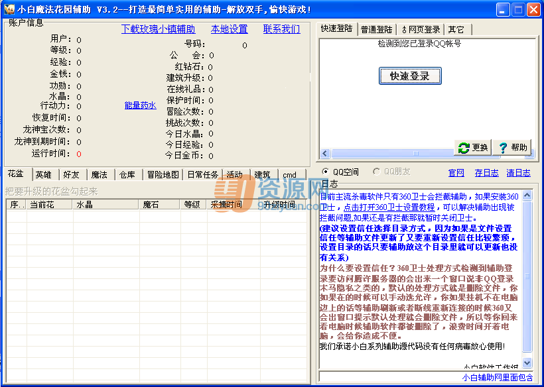Open the 下载玫瑰小镇辅助 link
This screenshot has height=387, width=544.
point(158,29)
